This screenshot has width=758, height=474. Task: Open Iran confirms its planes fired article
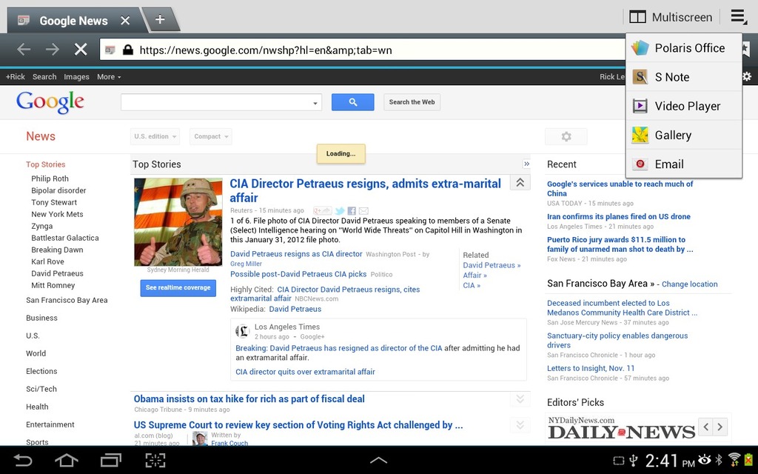click(x=619, y=217)
